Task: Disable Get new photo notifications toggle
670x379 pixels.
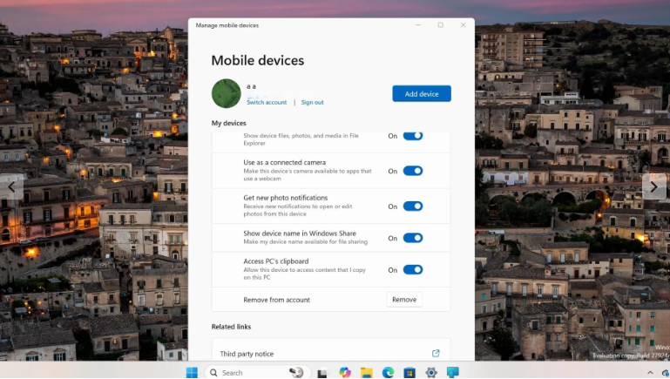Action: click(x=413, y=206)
